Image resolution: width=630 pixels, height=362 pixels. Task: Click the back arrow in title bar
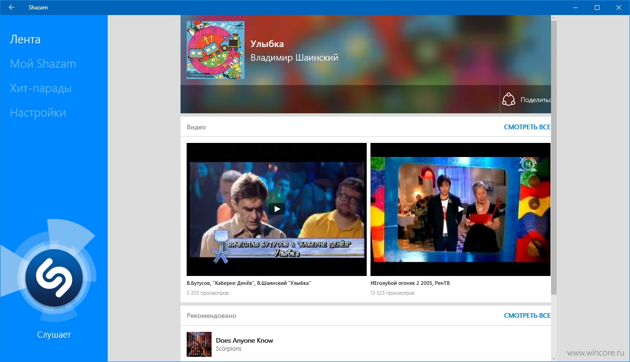tap(12, 8)
